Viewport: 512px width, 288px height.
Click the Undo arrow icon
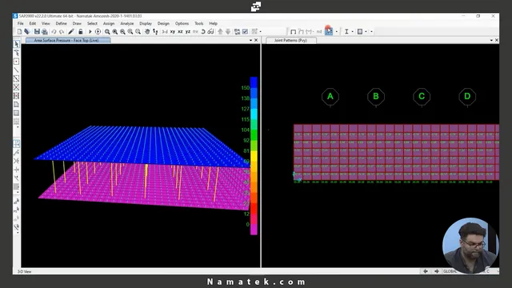pyautogui.click(x=54, y=32)
